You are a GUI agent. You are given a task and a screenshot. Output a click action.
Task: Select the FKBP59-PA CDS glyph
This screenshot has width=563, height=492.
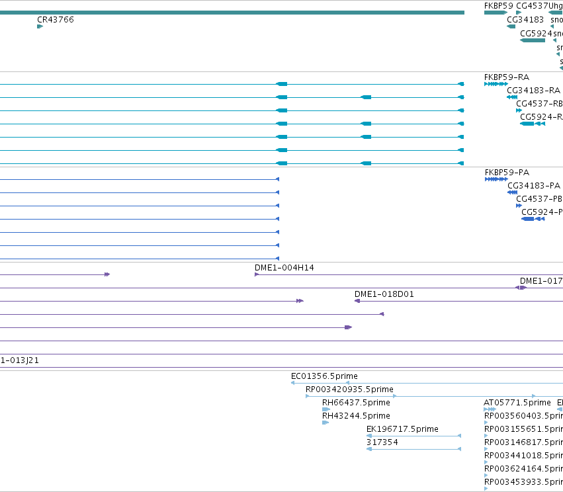pyautogui.click(x=496, y=179)
